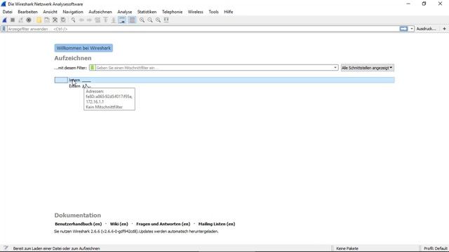This screenshot has height=252, width=449.
Task: Open capture options dialog icon
Action: point(29,20)
